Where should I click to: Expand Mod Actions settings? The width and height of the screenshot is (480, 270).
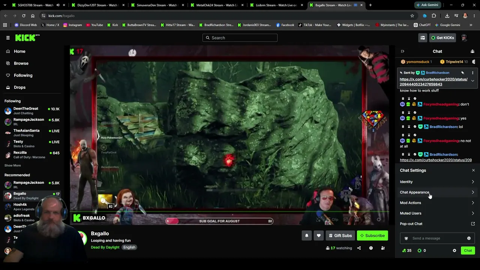click(x=437, y=203)
